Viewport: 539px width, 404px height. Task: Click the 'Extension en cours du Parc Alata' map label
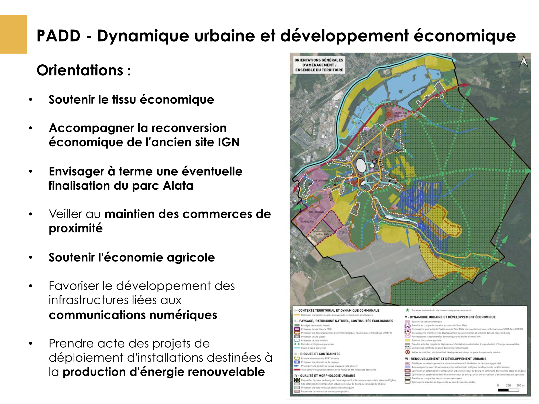point(323,232)
